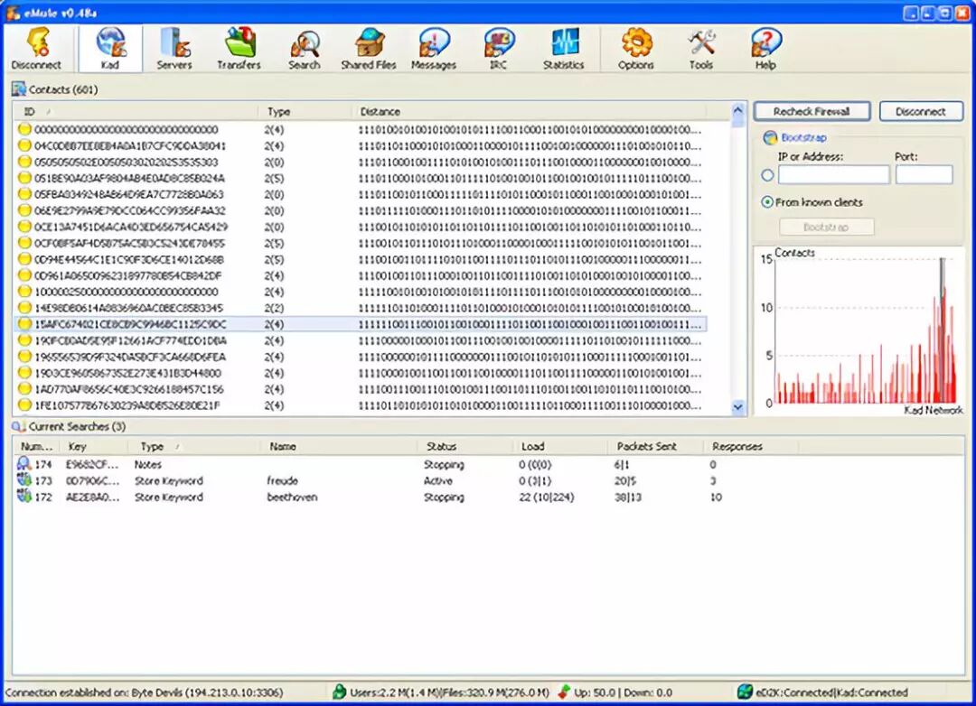Open the Servers toolbar icon
Viewport: 976px width, 706px height.
click(174, 49)
